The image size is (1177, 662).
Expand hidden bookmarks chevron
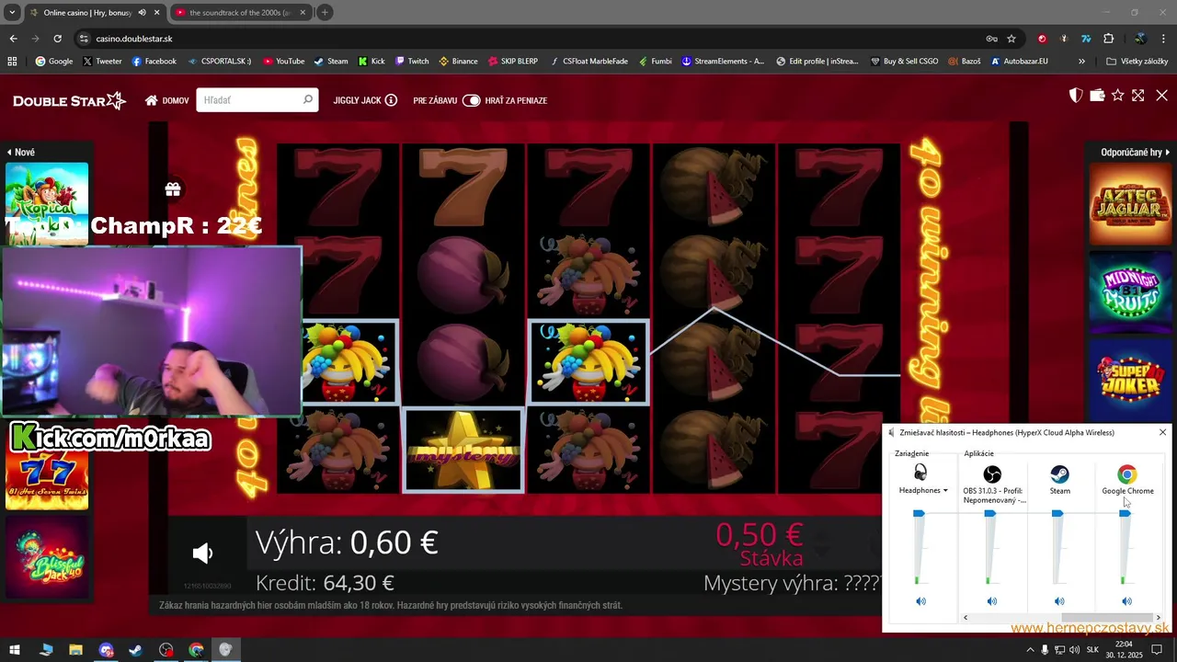pos(1081,62)
